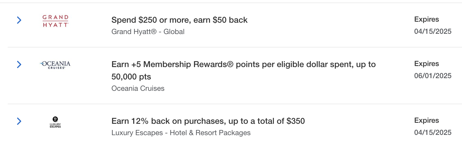
Task: Expand the Oceania Cruises offer chevron
Action: (19, 64)
